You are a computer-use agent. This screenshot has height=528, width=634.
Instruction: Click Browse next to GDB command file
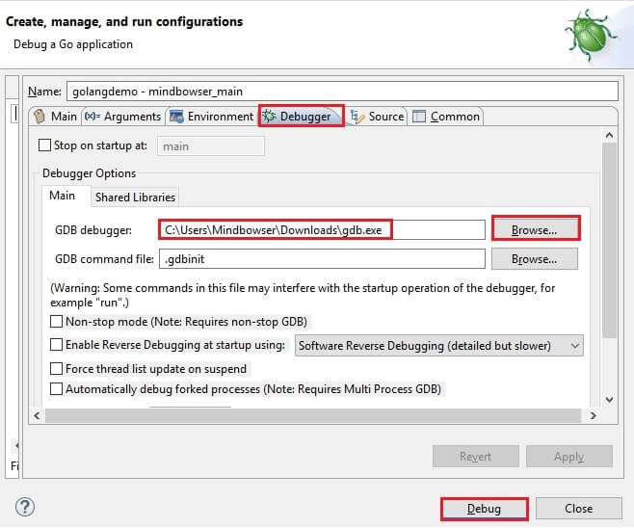point(535,258)
